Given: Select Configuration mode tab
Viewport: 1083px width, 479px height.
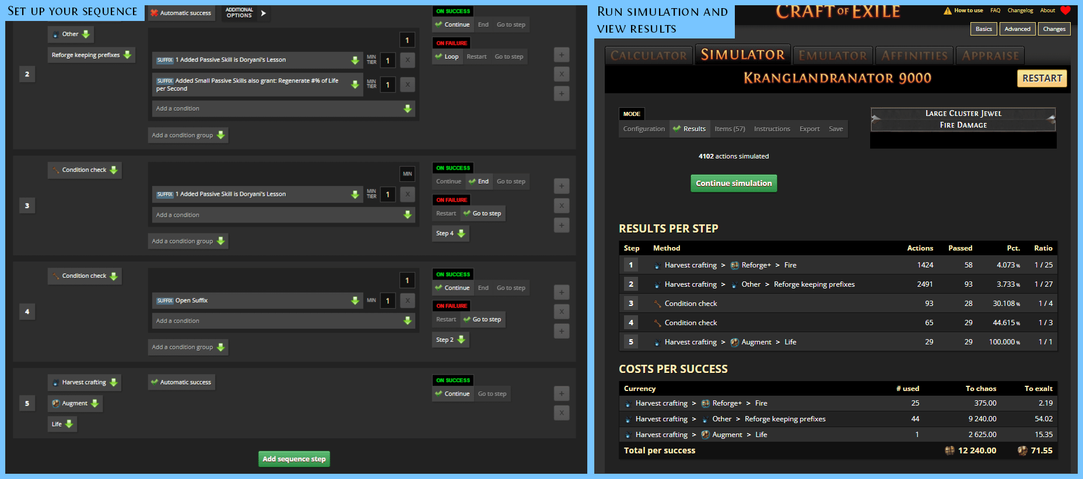Looking at the screenshot, I should click(x=644, y=129).
